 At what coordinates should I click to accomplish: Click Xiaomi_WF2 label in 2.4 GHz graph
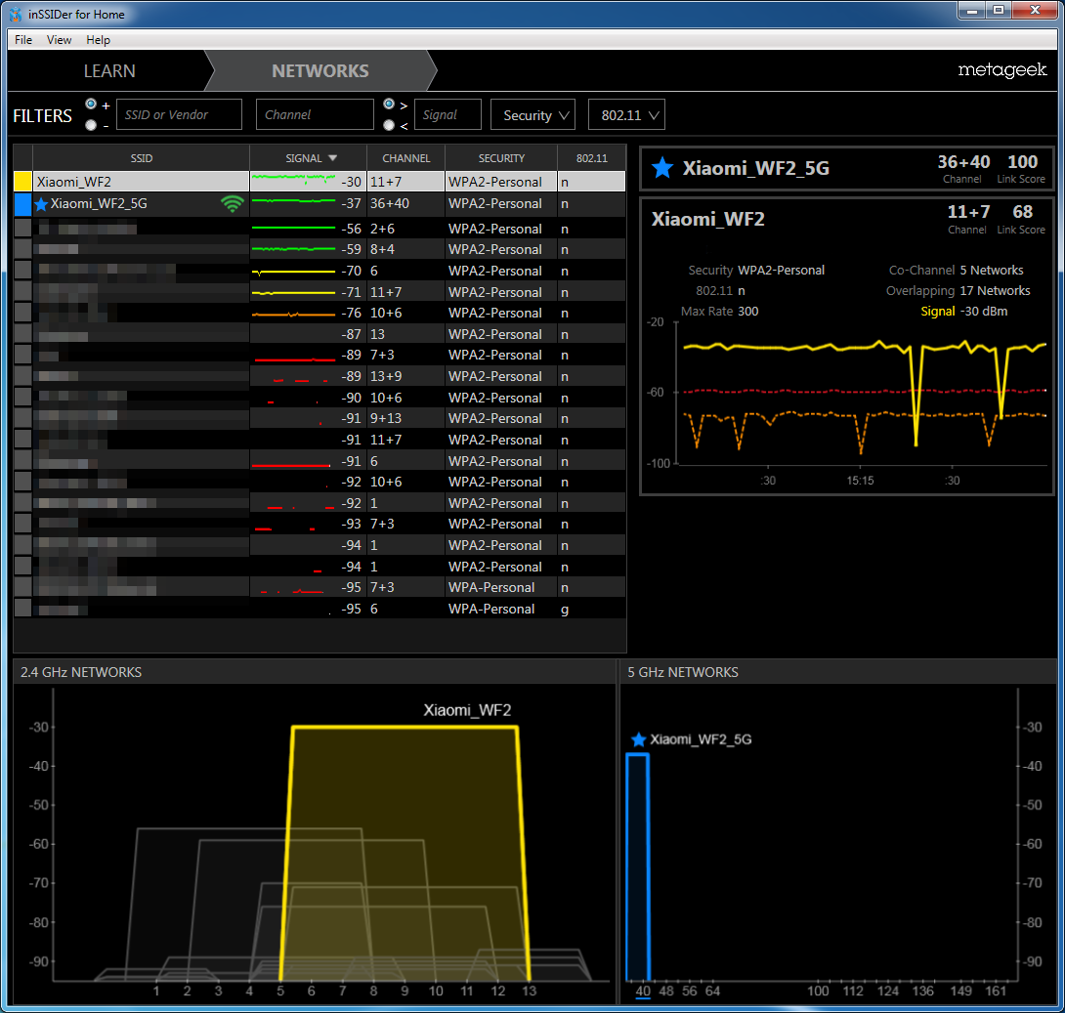(x=467, y=710)
